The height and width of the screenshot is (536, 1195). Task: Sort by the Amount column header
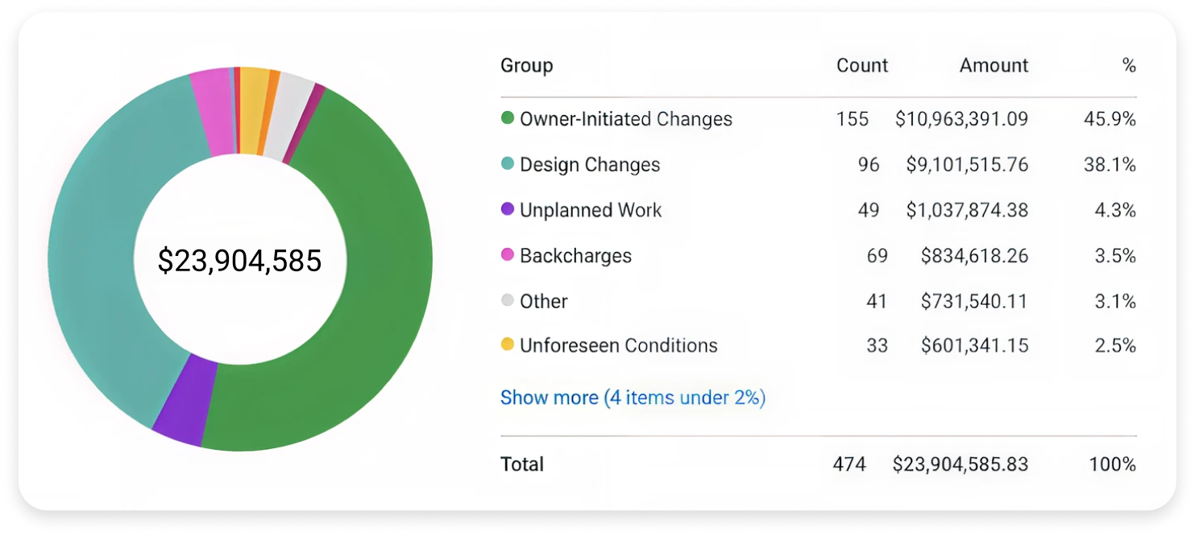coord(994,66)
